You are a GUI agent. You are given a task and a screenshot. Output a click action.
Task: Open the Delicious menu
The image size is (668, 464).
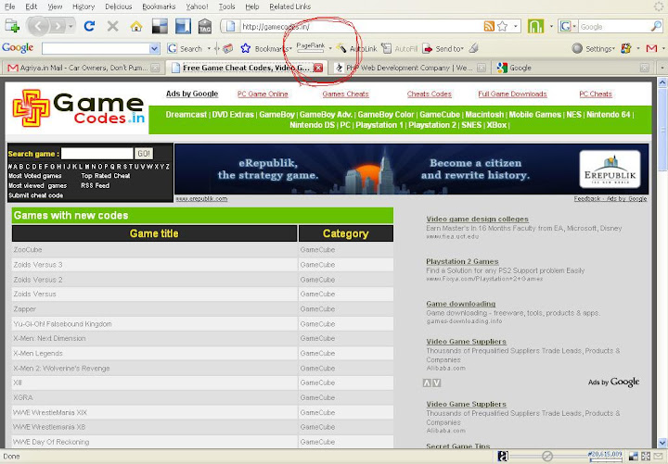(119, 6)
